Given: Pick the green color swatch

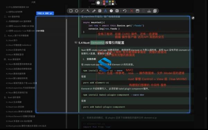Looking at the screenshot, I should click(110, 2).
